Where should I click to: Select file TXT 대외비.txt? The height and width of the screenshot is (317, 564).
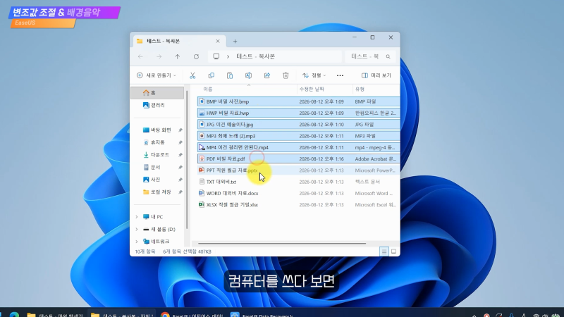[298, 182]
